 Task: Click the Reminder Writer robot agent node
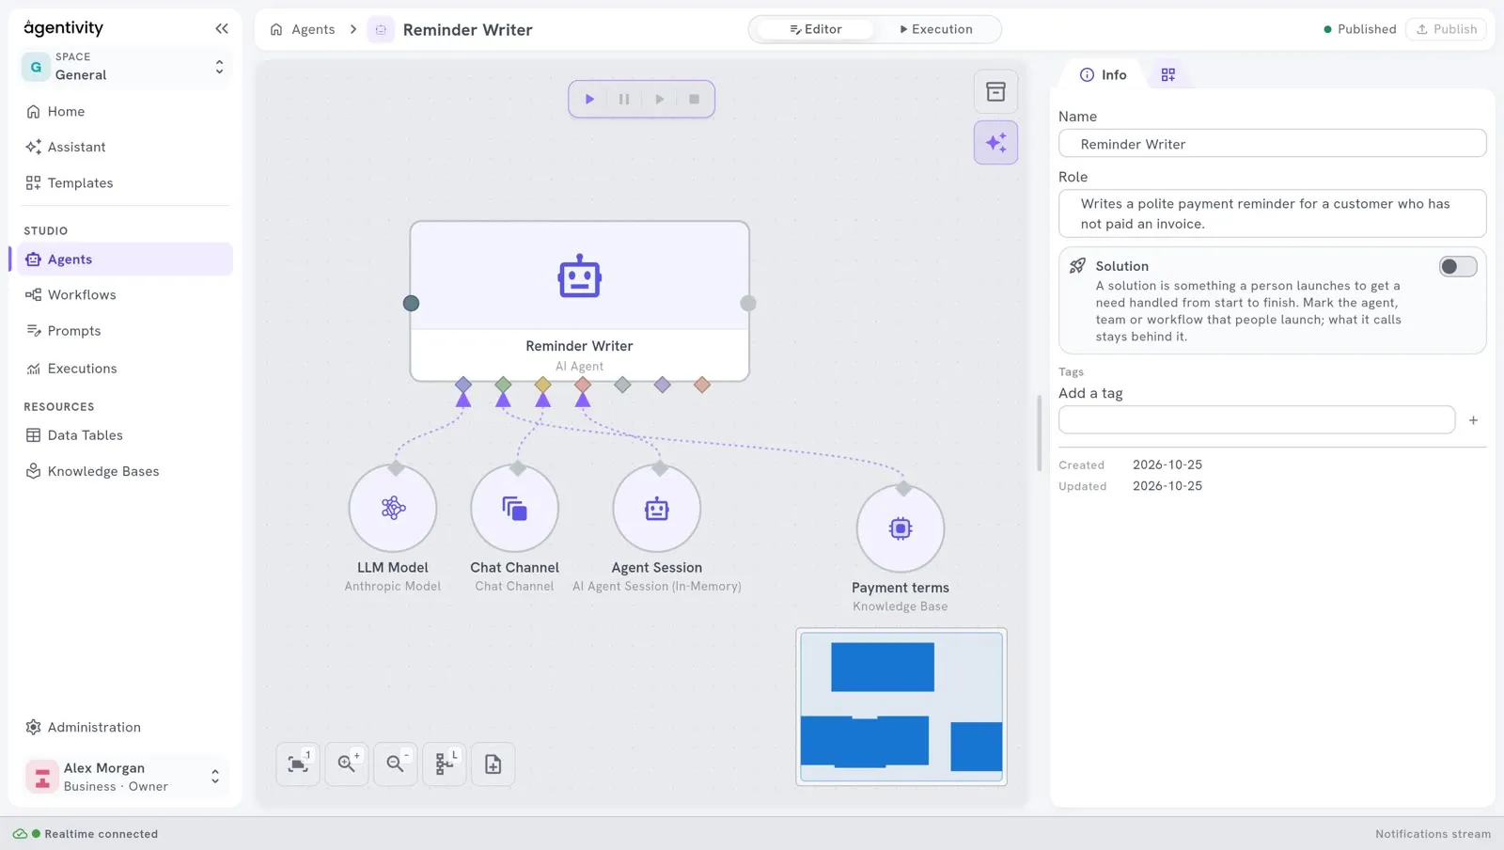click(x=579, y=301)
